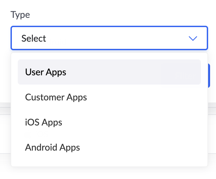Click the partially hidden blue button behind the list

(209, 76)
